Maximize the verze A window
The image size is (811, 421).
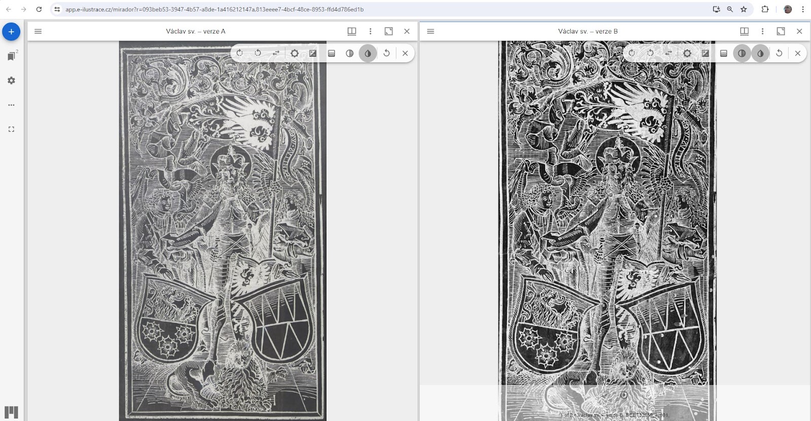(x=389, y=31)
